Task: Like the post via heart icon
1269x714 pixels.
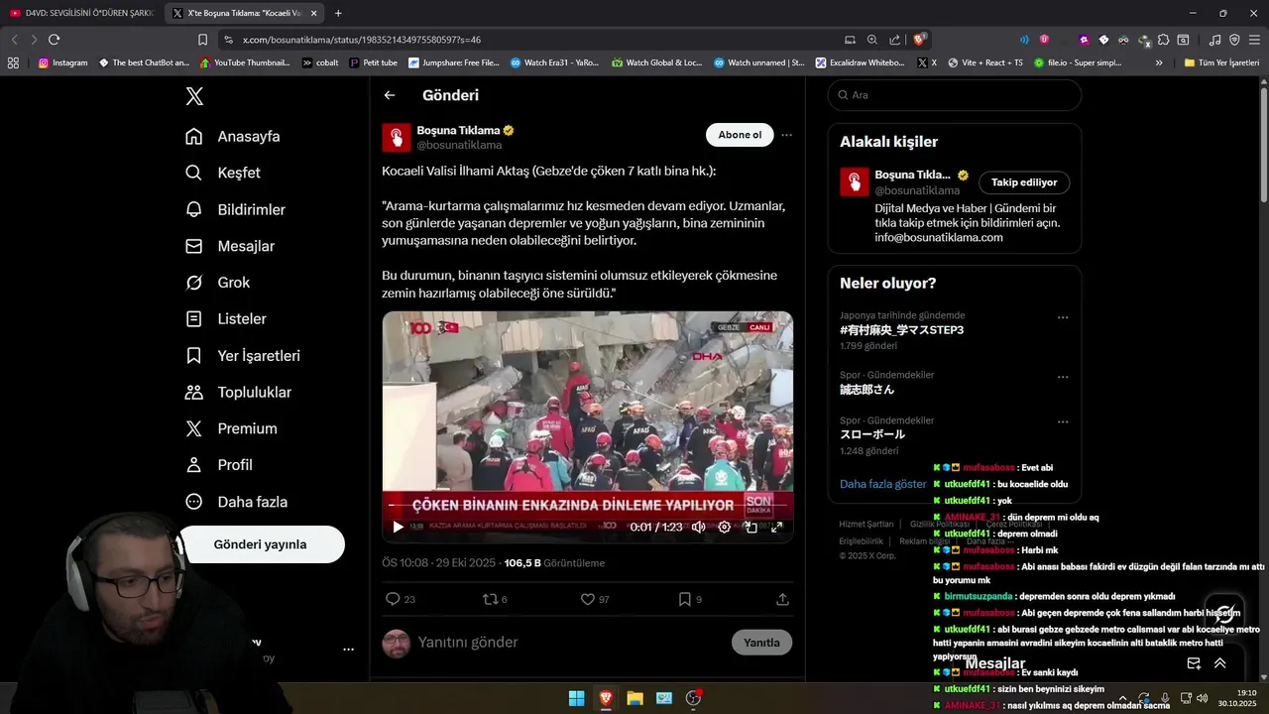Action: pos(587,599)
